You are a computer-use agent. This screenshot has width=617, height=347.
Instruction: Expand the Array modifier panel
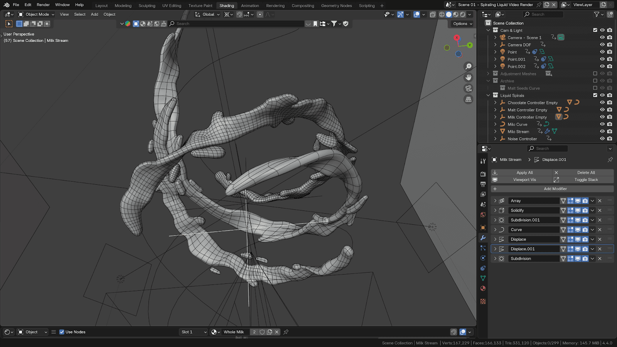coord(495,201)
